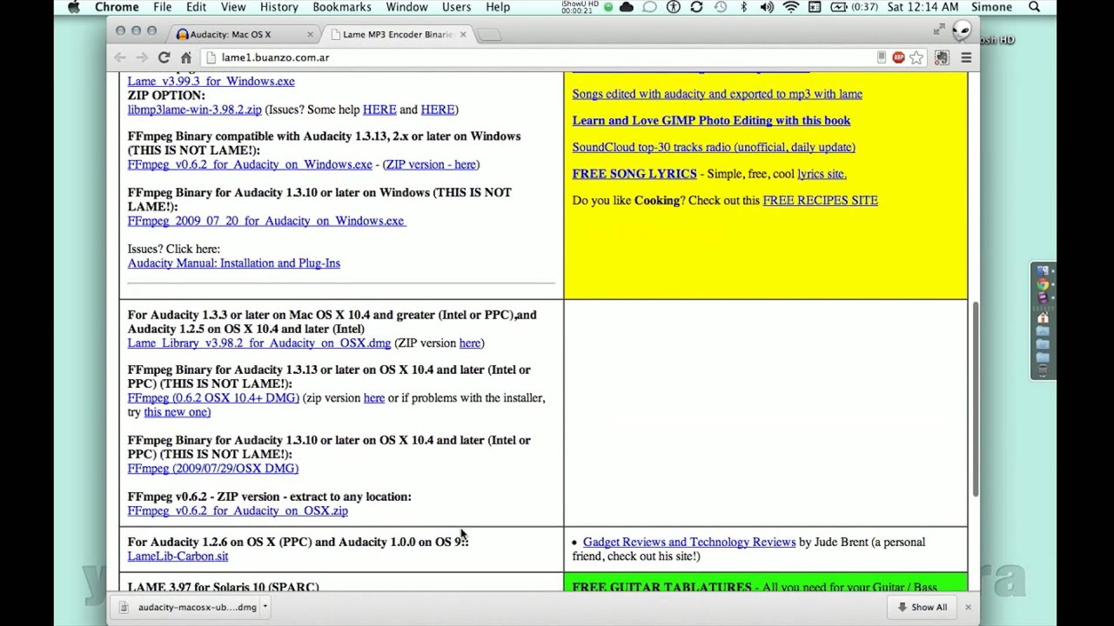Image resolution: width=1114 pixels, height=626 pixels.
Task: Download Lame_v3.99.3_for_Windows.exe
Action: pos(211,81)
